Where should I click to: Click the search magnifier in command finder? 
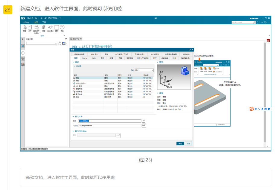point(254,22)
